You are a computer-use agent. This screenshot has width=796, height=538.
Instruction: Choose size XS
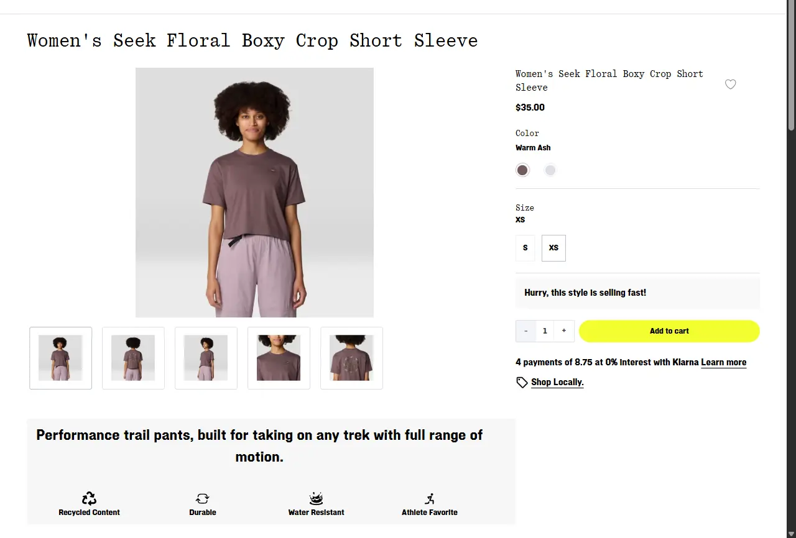[x=553, y=248]
